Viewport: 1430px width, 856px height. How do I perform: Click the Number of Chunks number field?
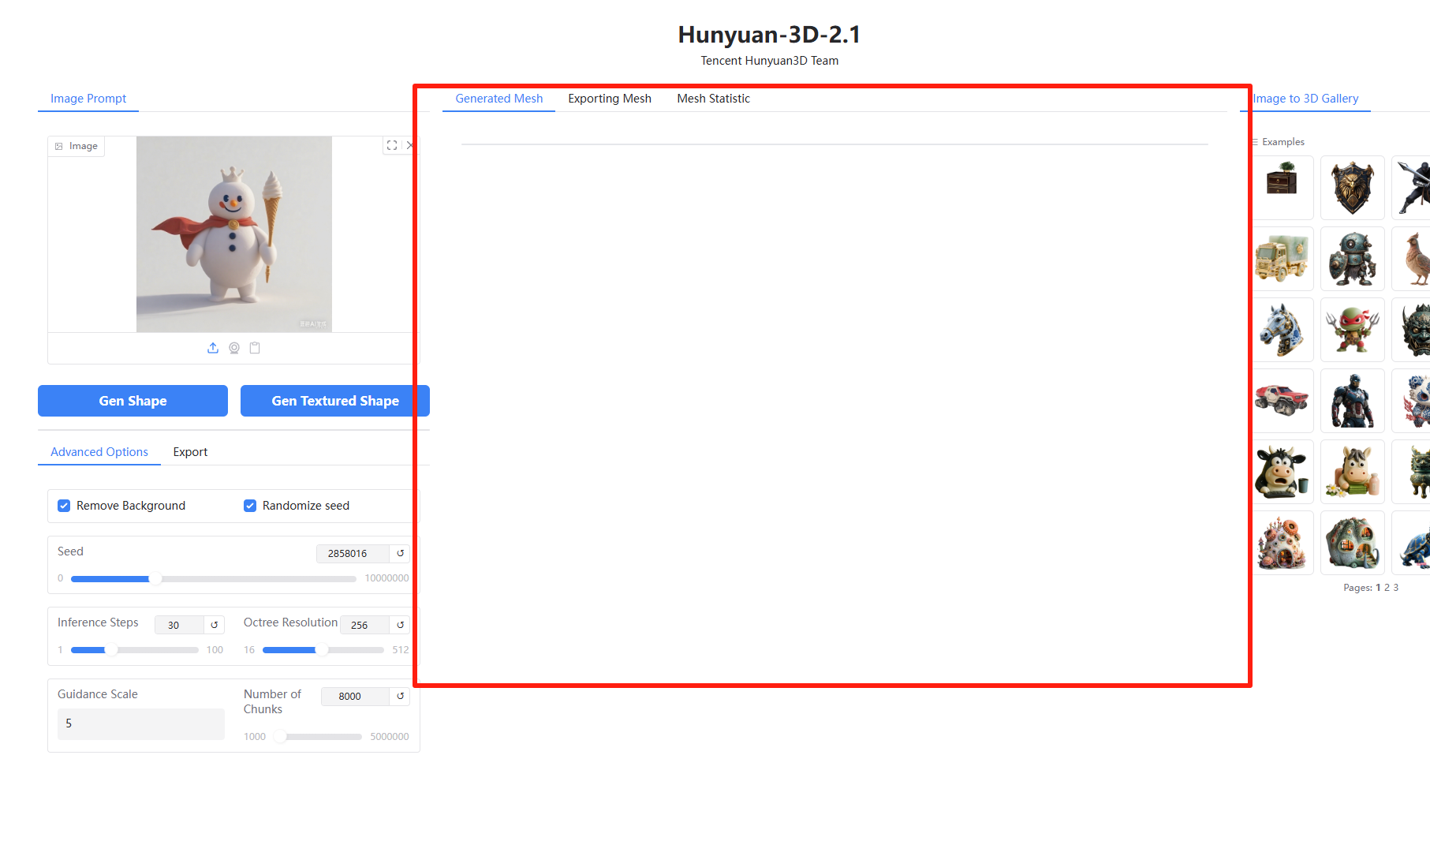pyautogui.click(x=356, y=696)
